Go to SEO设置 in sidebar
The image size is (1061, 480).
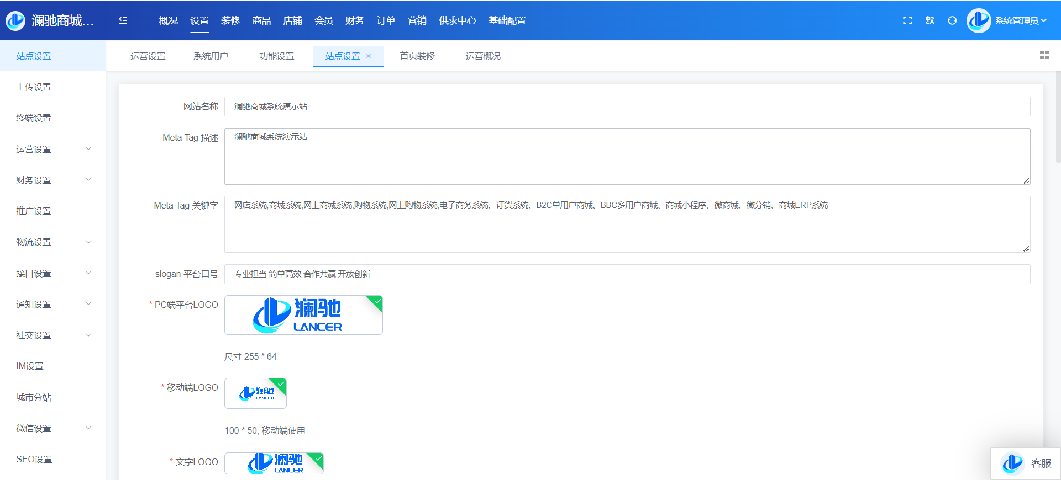click(x=34, y=459)
